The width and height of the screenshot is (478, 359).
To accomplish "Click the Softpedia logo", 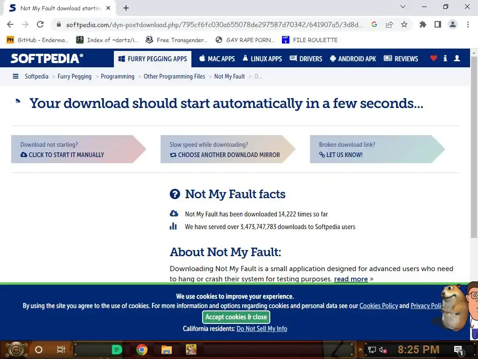I will (x=47, y=58).
